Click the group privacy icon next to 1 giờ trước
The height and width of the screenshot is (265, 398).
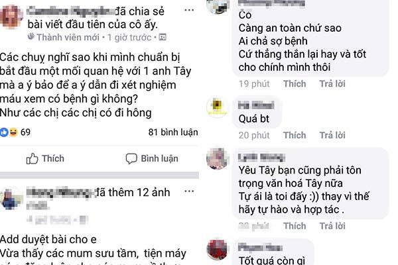coord(163,37)
